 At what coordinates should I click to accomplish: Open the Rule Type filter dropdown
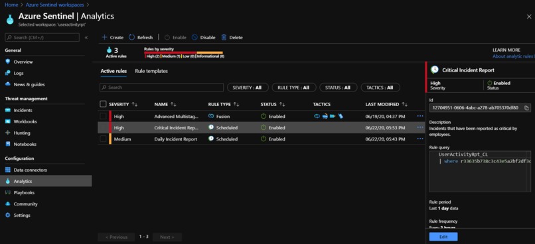[294, 88]
